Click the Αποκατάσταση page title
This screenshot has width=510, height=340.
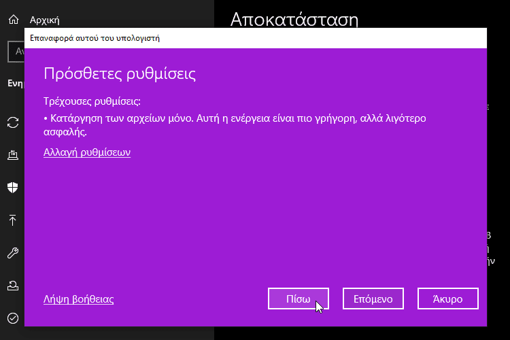(294, 18)
